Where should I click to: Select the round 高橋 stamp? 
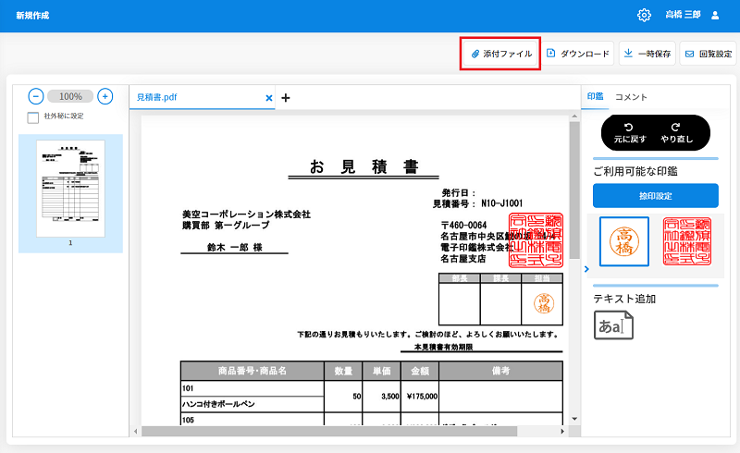coord(623,241)
